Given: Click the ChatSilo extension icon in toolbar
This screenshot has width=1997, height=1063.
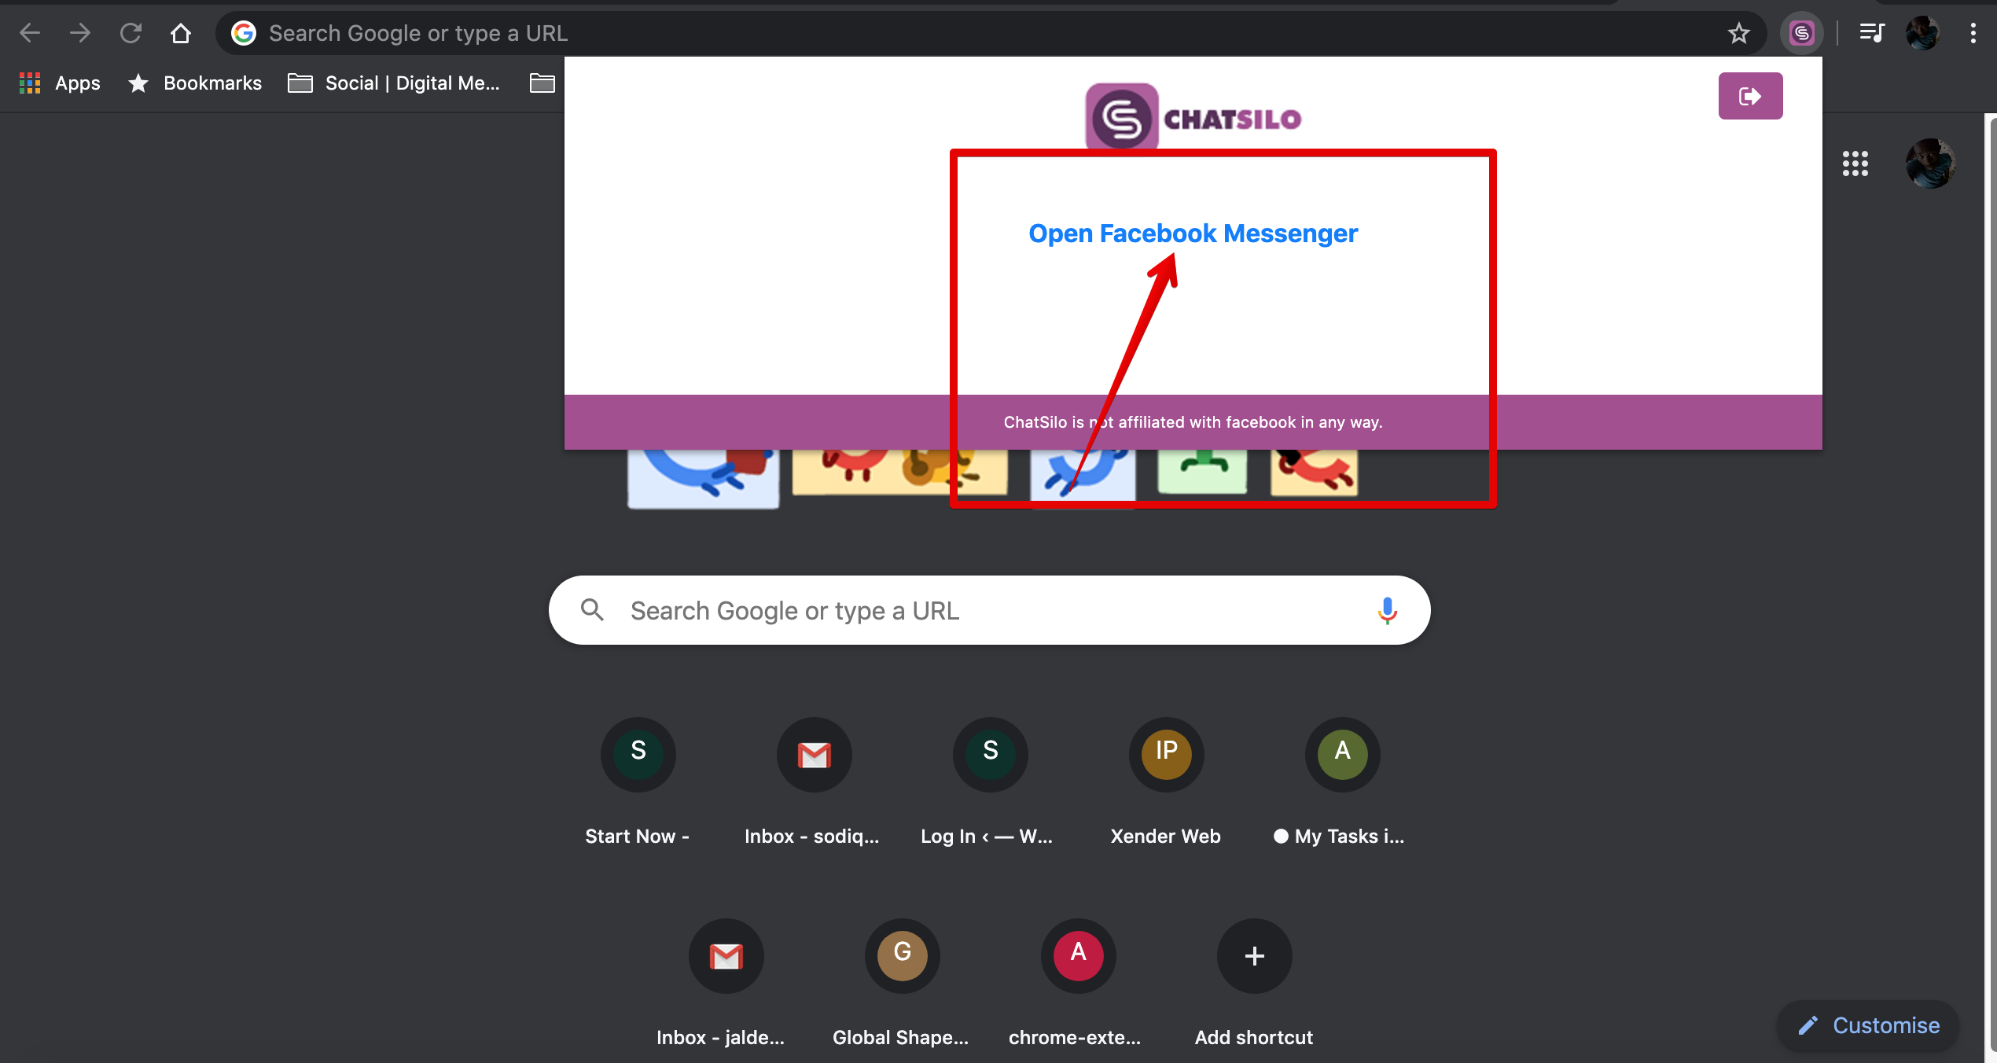Looking at the screenshot, I should tap(1801, 33).
